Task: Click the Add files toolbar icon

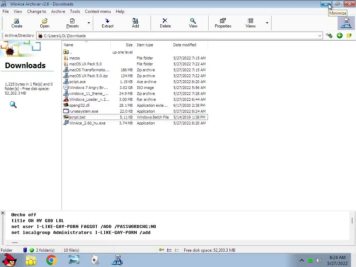Action: pyautogui.click(x=135, y=23)
